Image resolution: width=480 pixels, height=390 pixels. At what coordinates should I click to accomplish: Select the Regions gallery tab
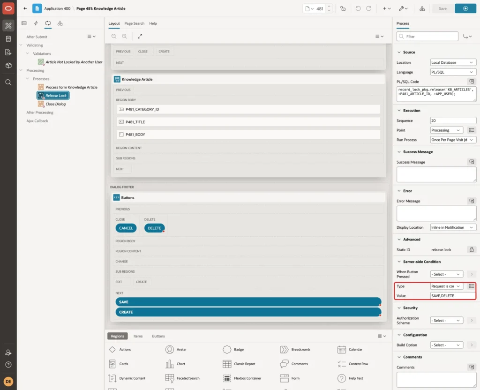click(118, 336)
